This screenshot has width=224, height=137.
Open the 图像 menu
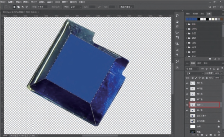pyautogui.click(x=19, y=2)
